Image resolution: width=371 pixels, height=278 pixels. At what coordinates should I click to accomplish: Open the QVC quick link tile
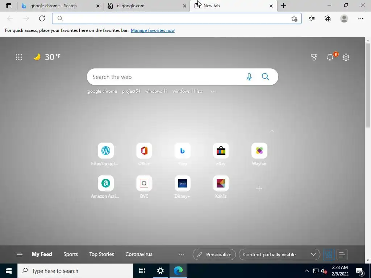pyautogui.click(x=144, y=183)
